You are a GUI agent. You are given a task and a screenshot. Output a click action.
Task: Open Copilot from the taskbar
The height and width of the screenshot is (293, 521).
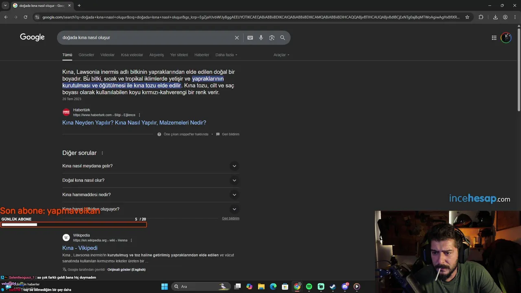tap(249, 286)
